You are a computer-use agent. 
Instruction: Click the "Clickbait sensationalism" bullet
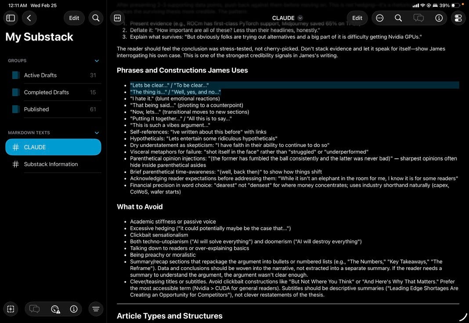(x=159, y=235)
